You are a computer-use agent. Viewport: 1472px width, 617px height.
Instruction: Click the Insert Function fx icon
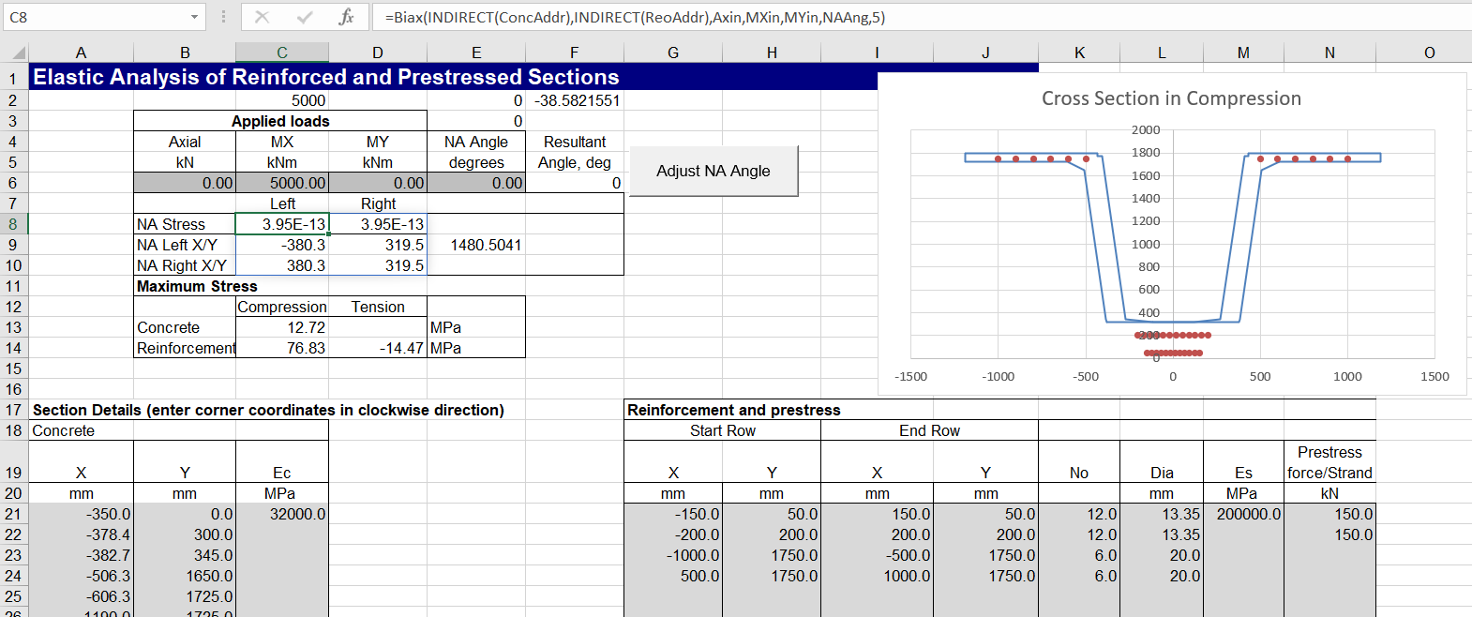coord(346,17)
